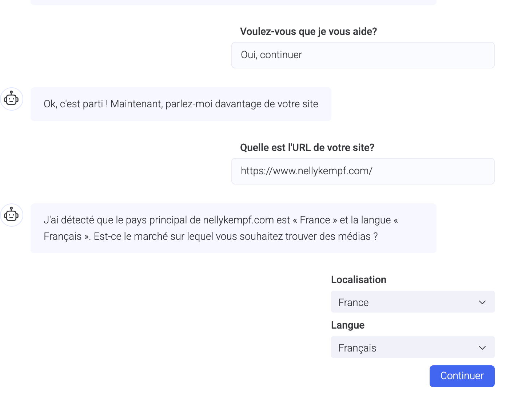The image size is (510, 401).
Task: Click the "Ok, c'est parti" chat bubble
Action: [x=181, y=104]
